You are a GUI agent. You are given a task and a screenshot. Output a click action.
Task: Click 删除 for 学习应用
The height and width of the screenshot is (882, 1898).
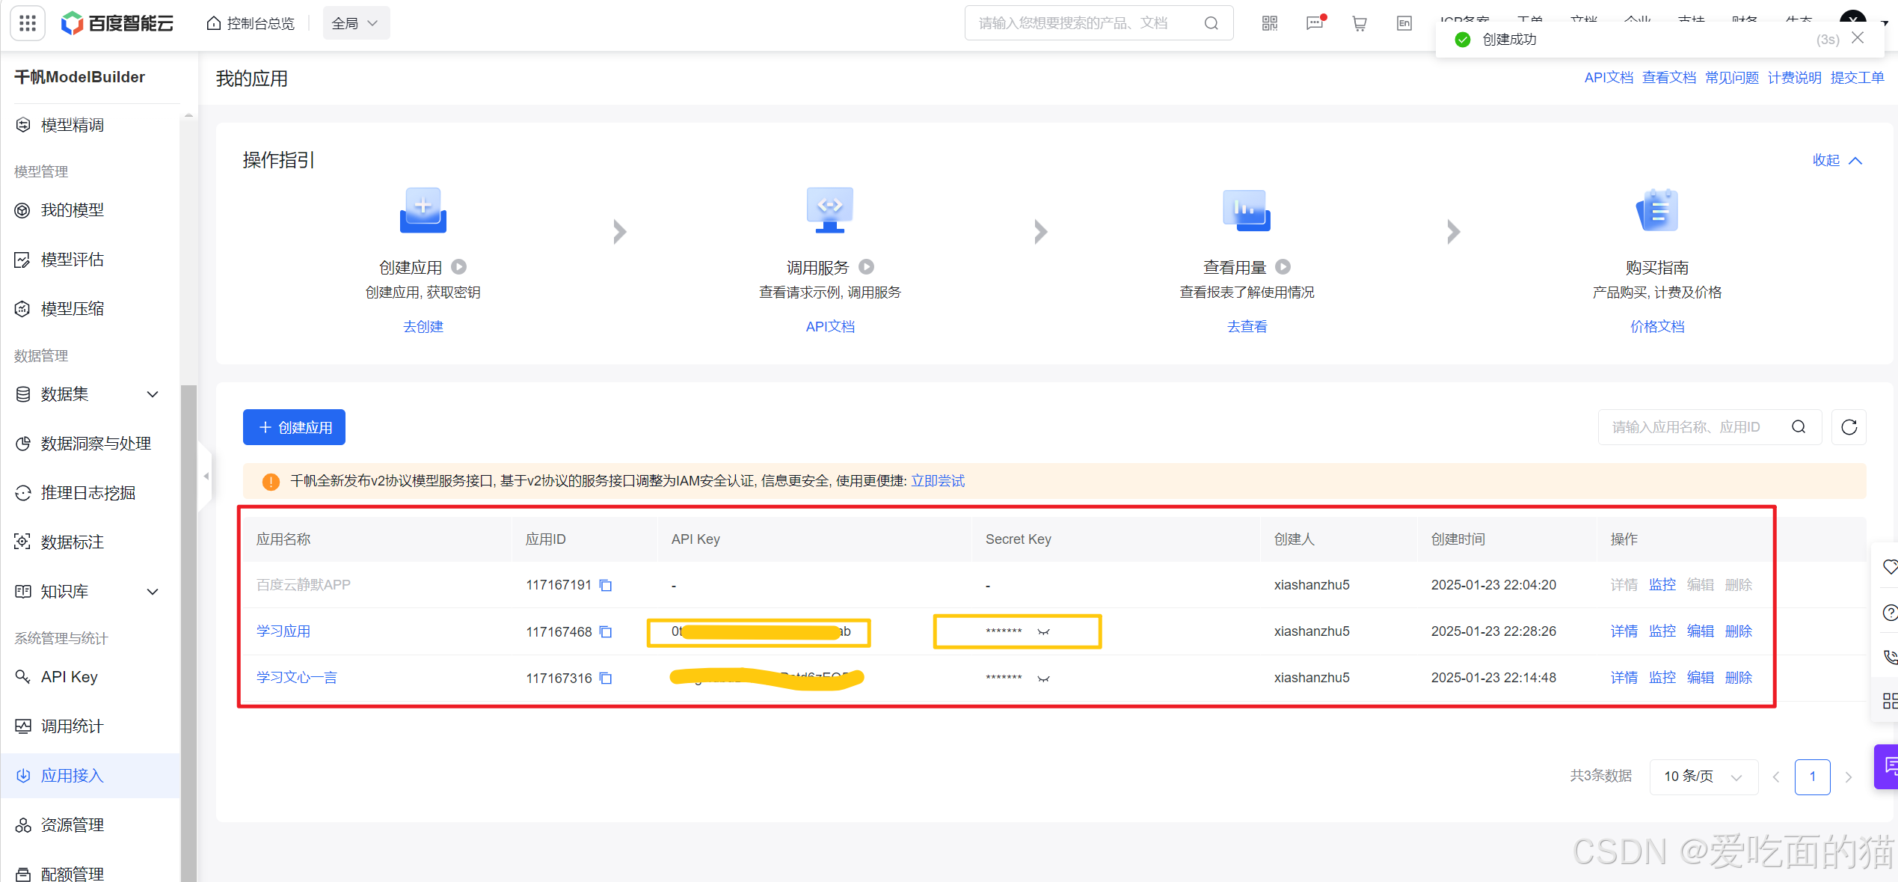pos(1738,631)
